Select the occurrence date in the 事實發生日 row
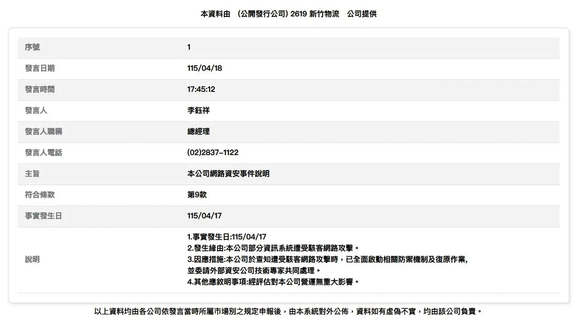Image resolution: width=574 pixels, height=320 pixels. pyautogui.click(x=204, y=216)
